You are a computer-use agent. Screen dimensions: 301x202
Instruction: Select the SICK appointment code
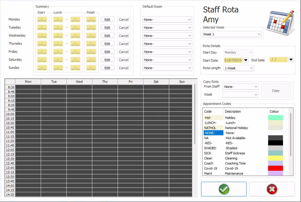pos(213,153)
